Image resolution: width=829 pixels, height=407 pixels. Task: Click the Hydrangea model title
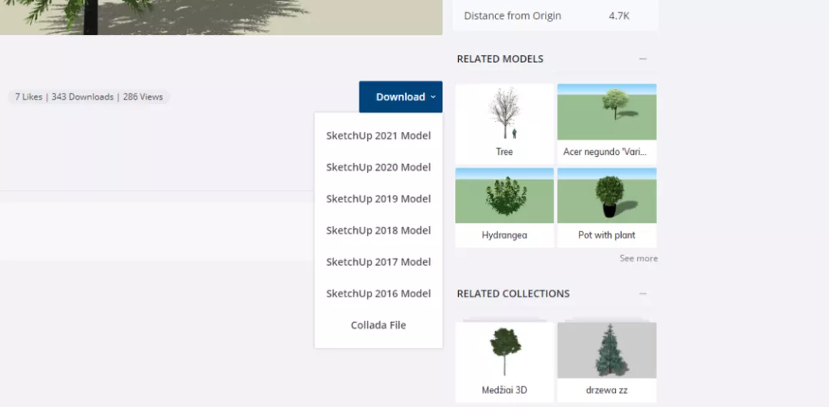[504, 235]
